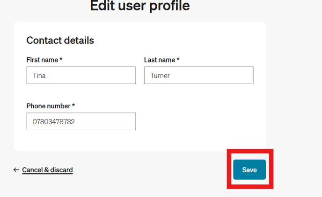The width and height of the screenshot is (322, 197).
Task: Place cursor on the text Turner
Action: (x=160, y=76)
